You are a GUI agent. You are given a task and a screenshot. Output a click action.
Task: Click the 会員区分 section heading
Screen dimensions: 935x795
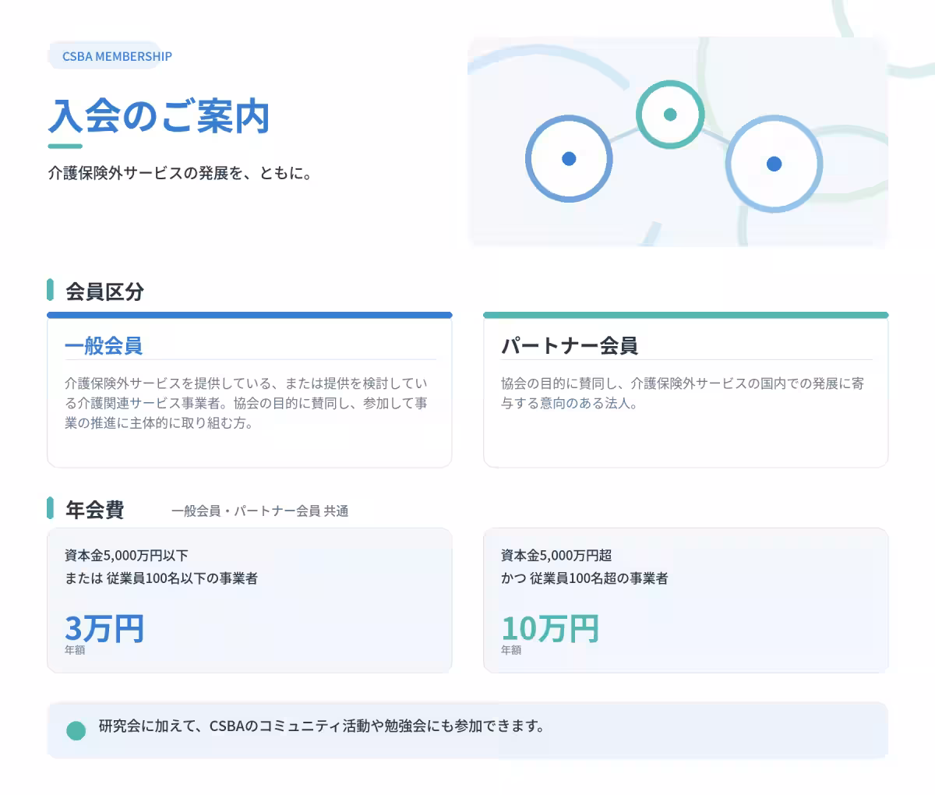pos(104,291)
